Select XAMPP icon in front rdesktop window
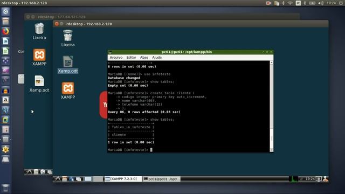This screenshot has height=194, width=345. click(68, 91)
